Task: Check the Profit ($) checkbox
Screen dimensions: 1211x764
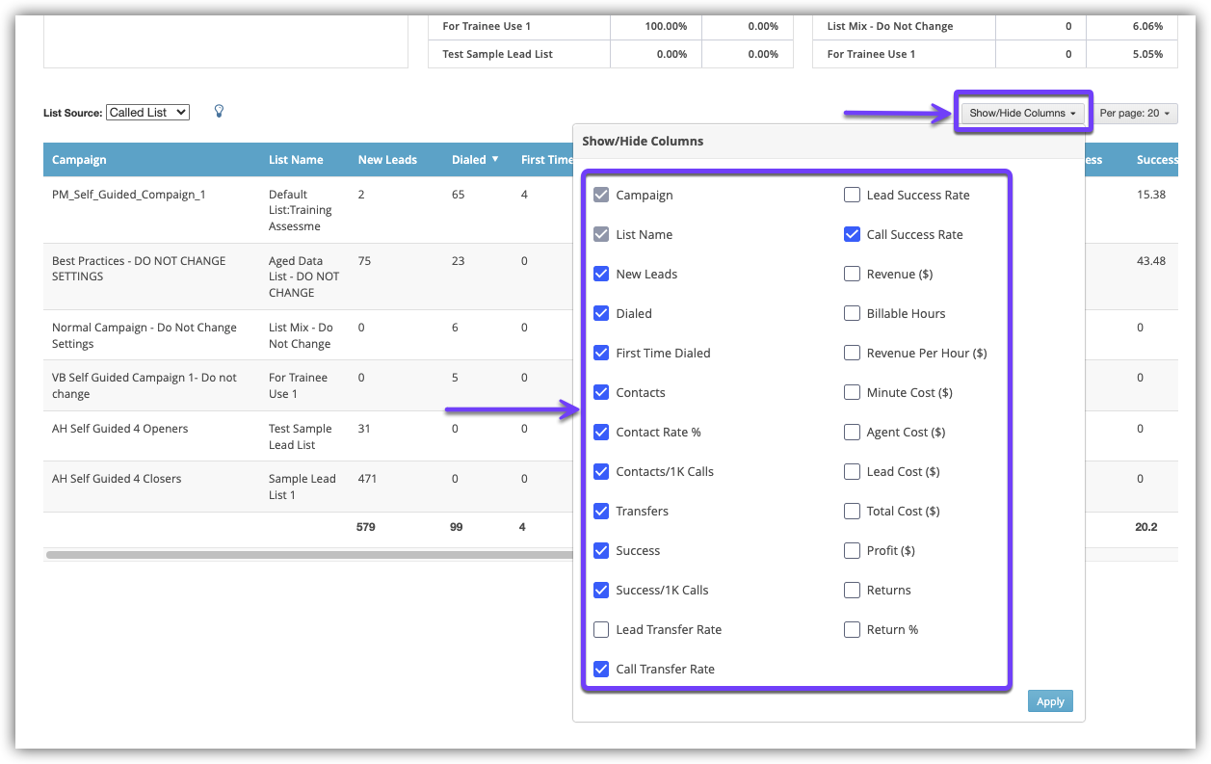Action: tap(852, 550)
